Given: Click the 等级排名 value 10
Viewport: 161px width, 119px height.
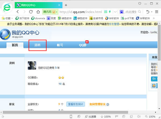Looking at the screenshot, I should [x=60, y=84].
